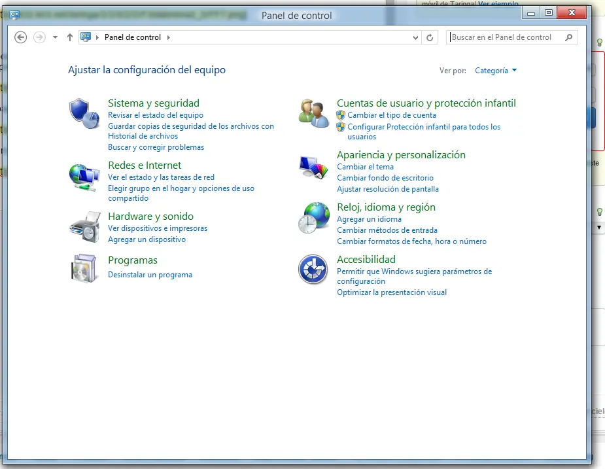This screenshot has width=605, height=469.
Task: Open the Programas category
Action: pyautogui.click(x=133, y=260)
